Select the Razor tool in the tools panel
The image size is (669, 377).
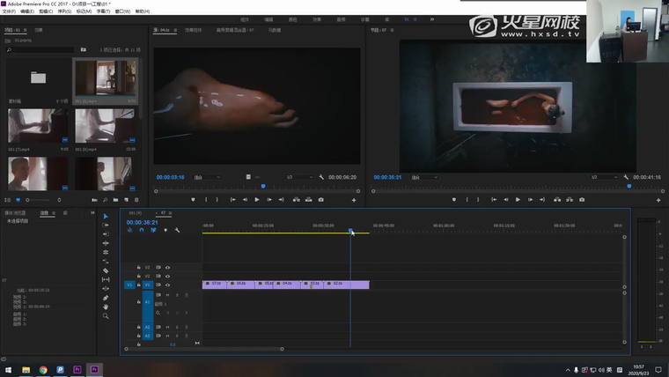pos(106,270)
